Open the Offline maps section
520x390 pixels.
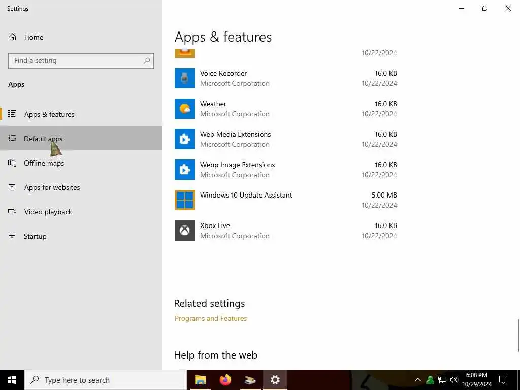[x=81, y=163]
